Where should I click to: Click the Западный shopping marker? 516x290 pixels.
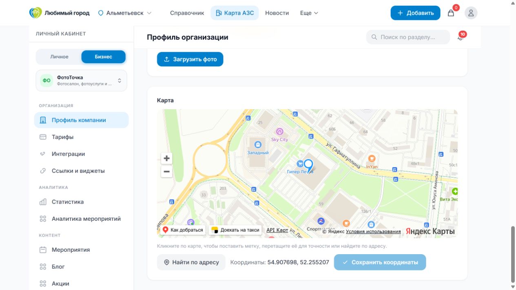coord(258,145)
